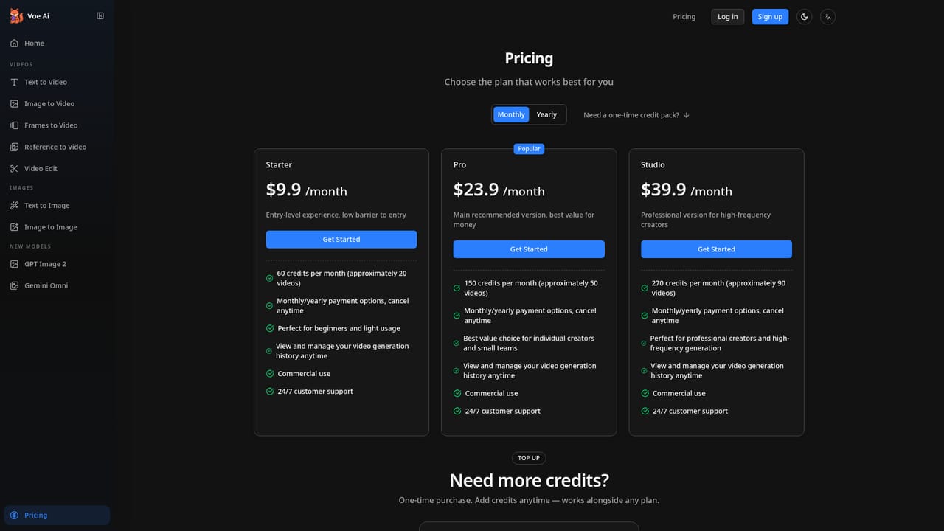Click "Commercial use" in the Starter plan
The height and width of the screenshot is (531, 944).
point(304,374)
